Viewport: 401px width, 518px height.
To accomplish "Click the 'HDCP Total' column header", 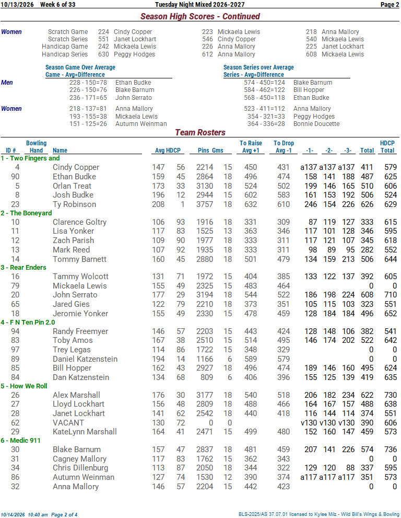I will point(387,147).
